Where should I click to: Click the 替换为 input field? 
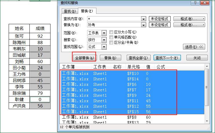[x=114, y=25]
